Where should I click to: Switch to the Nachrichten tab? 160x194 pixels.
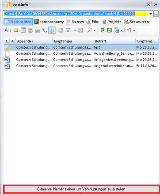[18, 22]
